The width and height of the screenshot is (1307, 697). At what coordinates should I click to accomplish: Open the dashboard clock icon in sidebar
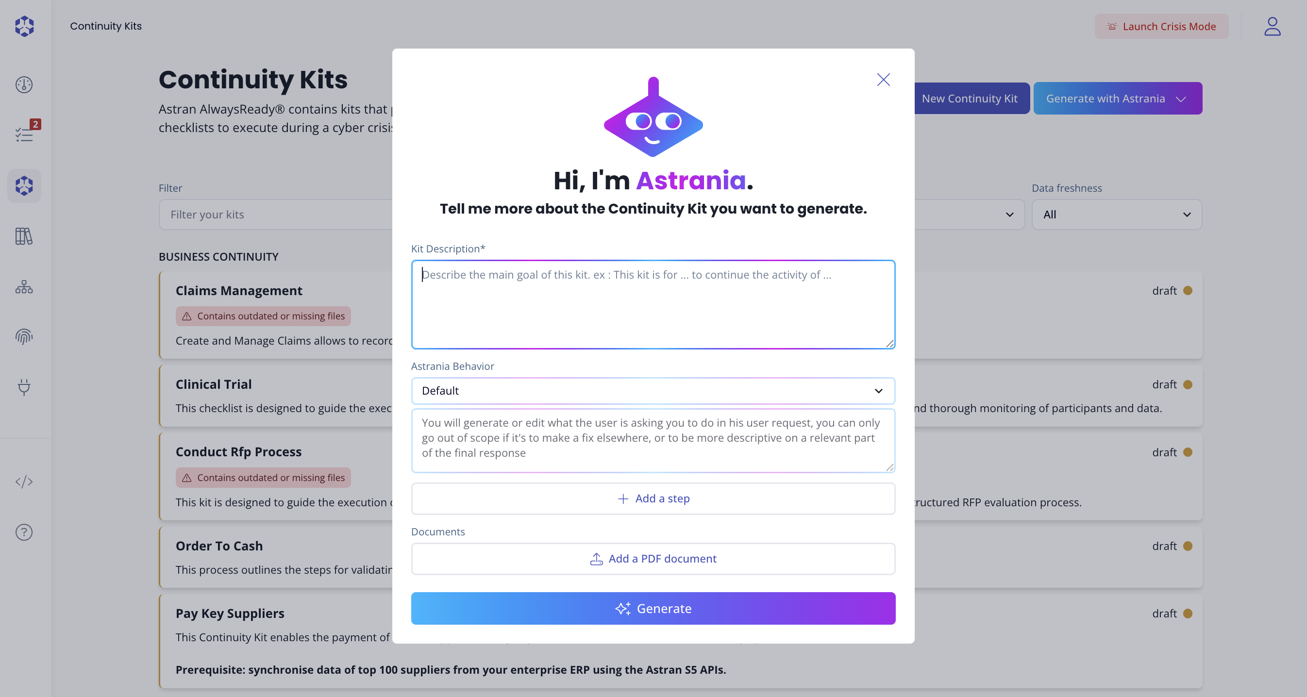click(24, 84)
